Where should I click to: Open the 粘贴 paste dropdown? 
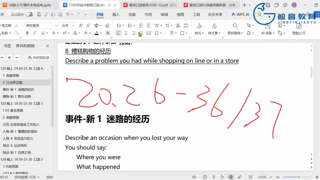click(6, 33)
